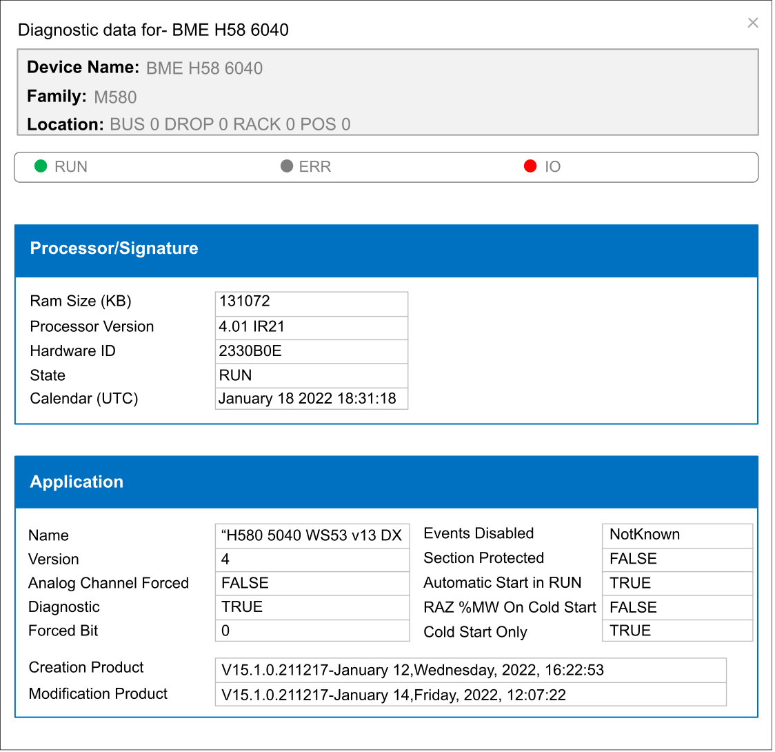Viewport: 775px width, 752px height.
Task: Select the IO status label
Action: click(553, 167)
